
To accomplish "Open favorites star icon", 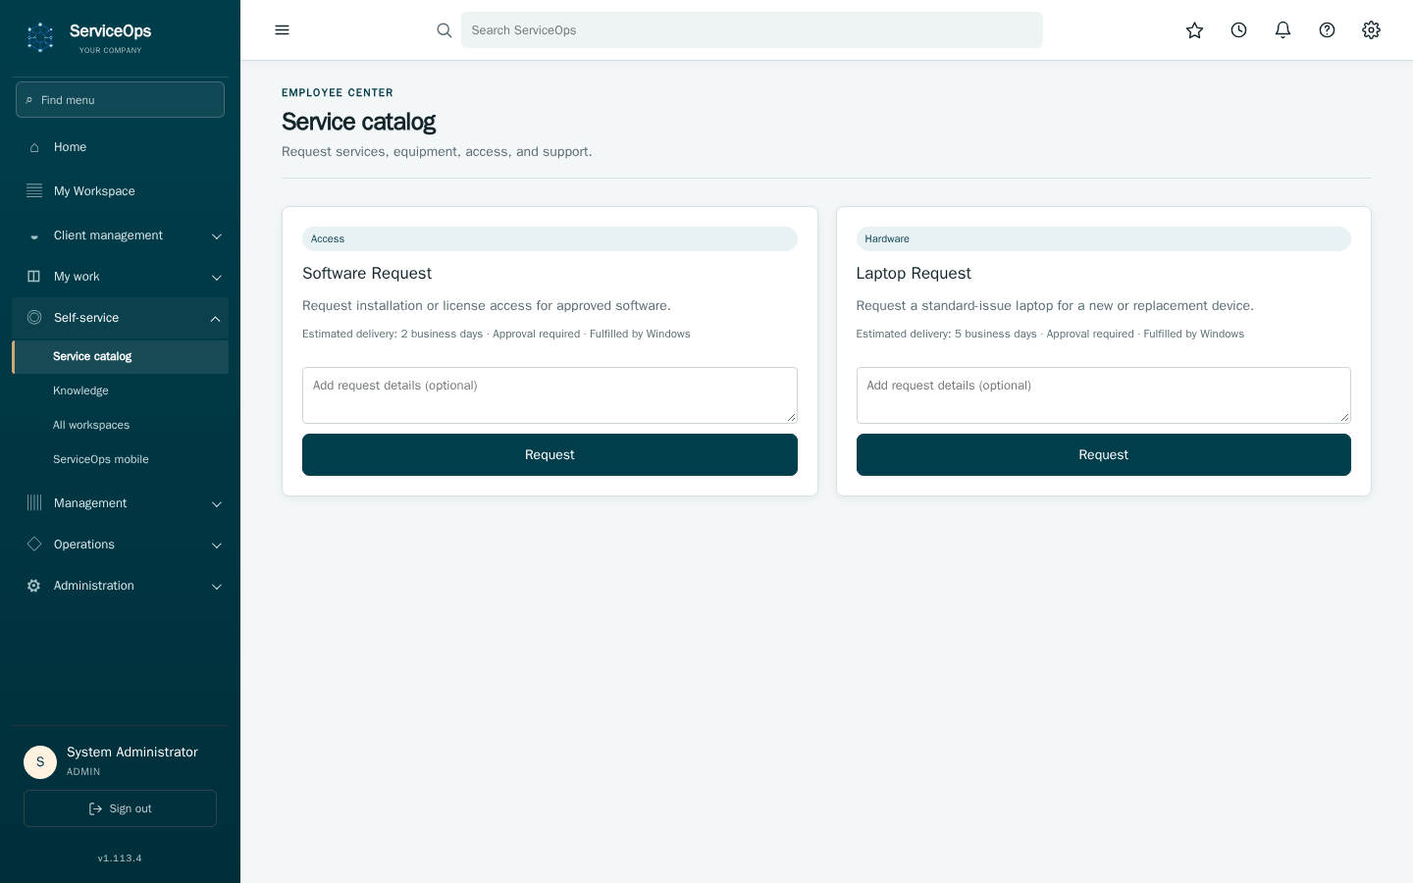I will tap(1194, 30).
